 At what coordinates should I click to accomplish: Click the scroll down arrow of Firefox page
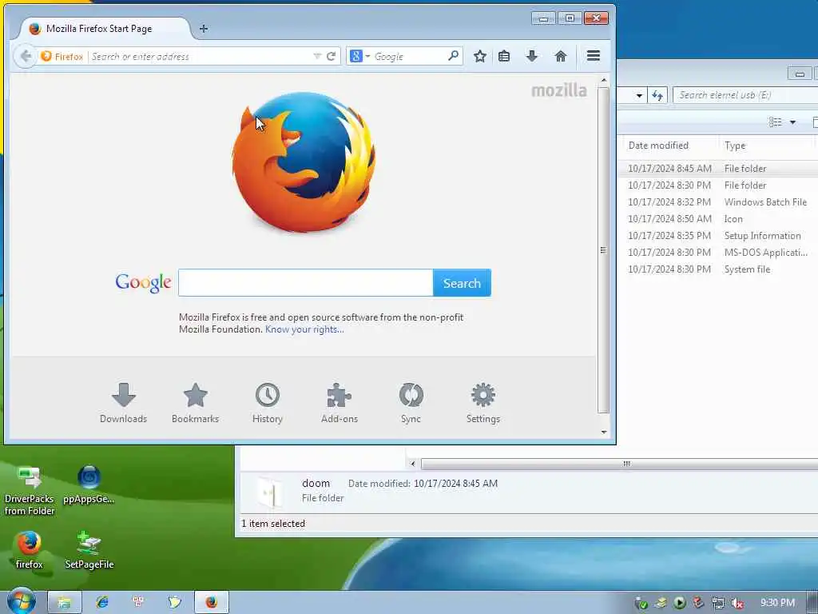tap(604, 433)
